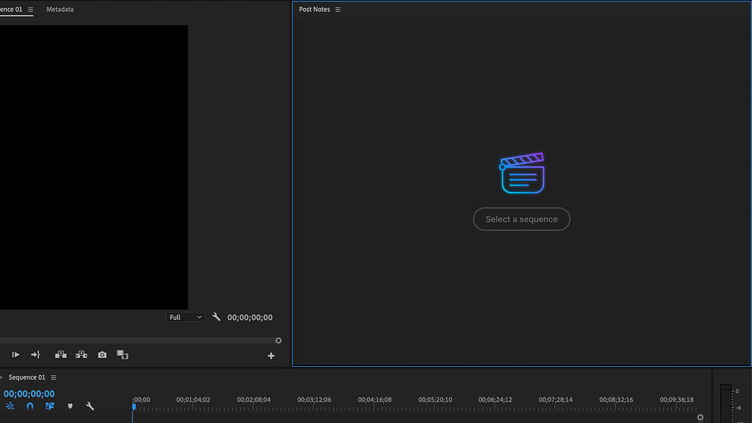Add a marker in the timeline
752x423 pixels.
tap(70, 407)
